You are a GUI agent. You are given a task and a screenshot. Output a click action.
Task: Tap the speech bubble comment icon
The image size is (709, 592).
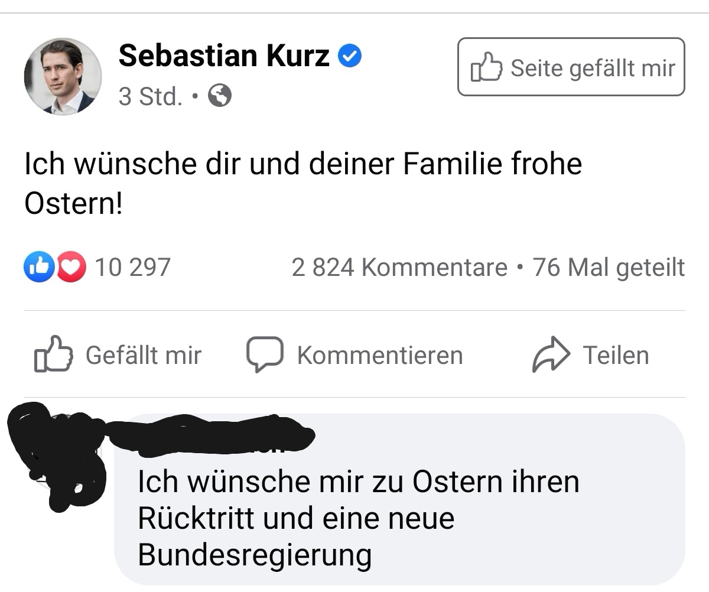click(x=264, y=354)
